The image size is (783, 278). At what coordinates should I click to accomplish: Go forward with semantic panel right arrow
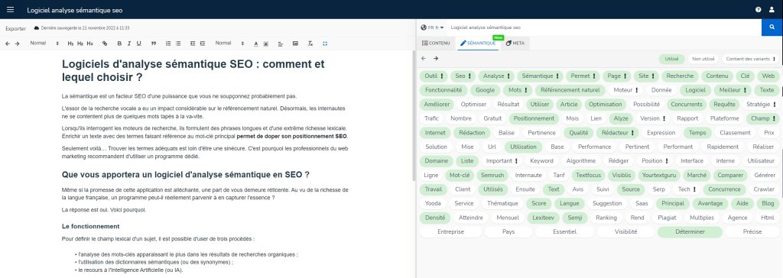tap(435, 58)
